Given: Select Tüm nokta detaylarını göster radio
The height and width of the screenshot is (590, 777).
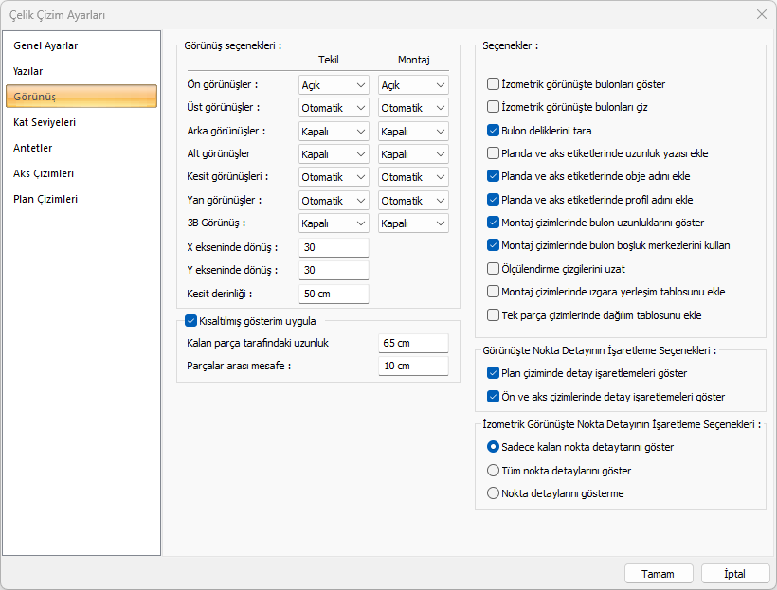Looking at the screenshot, I should (493, 470).
